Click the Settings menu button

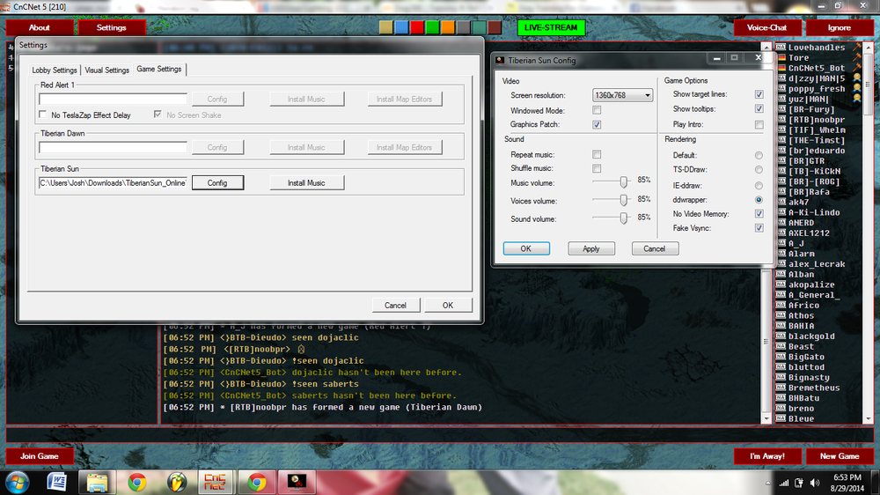[111, 27]
